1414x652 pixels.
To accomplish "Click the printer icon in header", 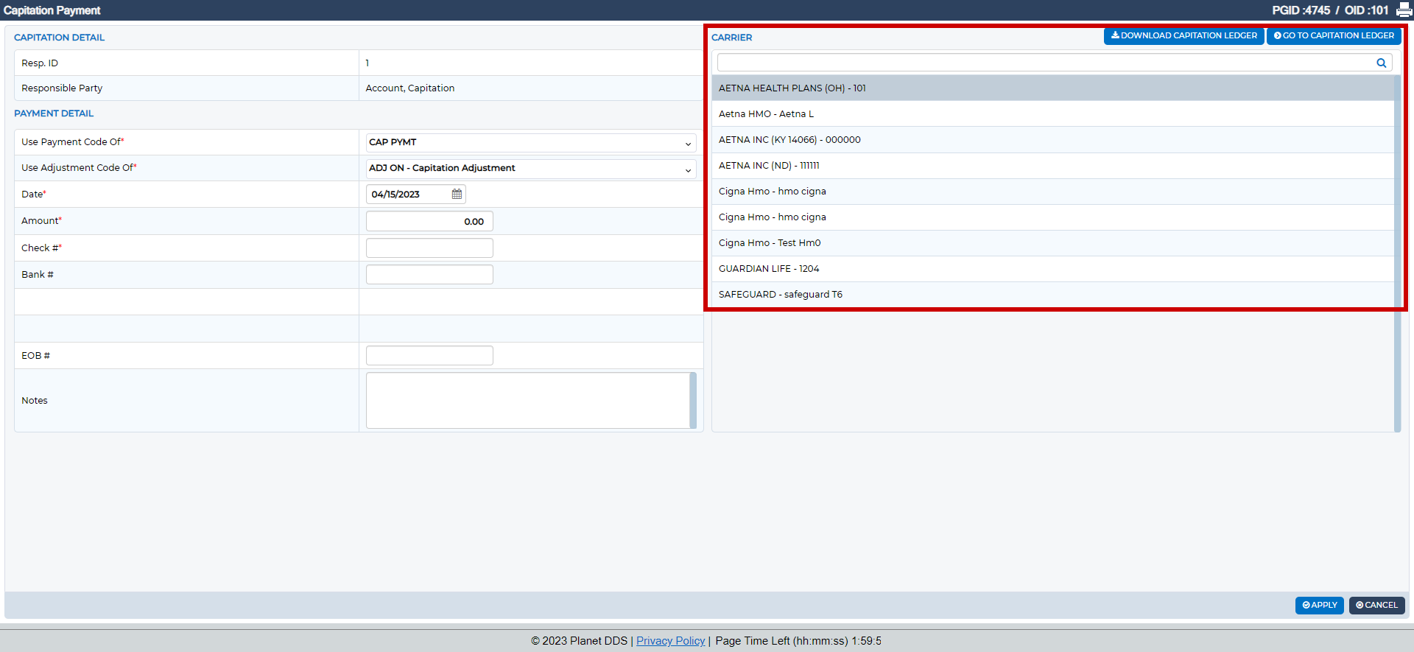I will [x=1404, y=10].
